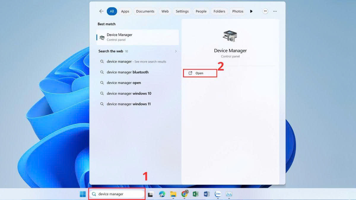Switch to the People filter tab

[201, 11]
